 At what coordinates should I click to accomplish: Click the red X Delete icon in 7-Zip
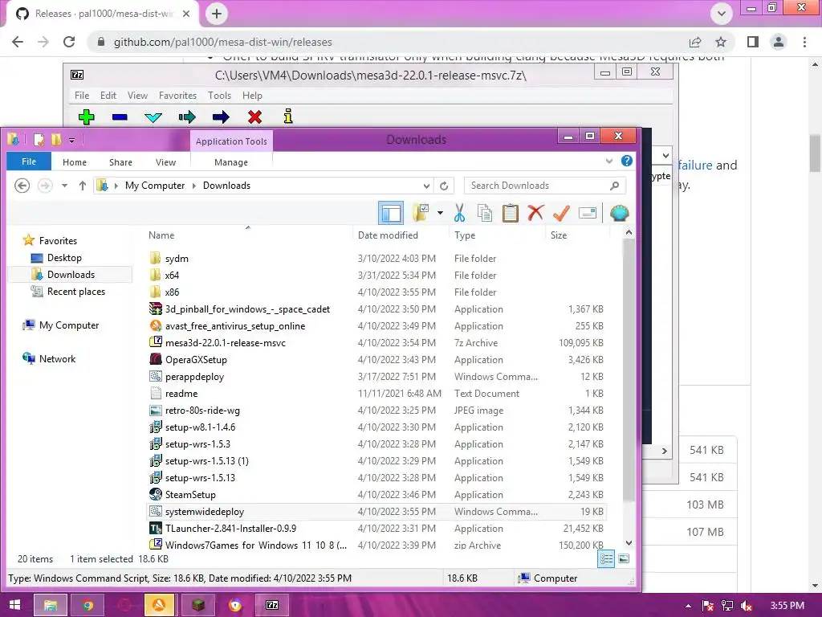pos(254,116)
